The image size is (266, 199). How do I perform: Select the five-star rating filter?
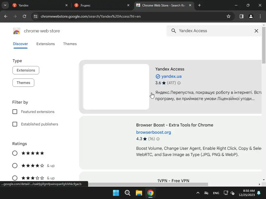click(15, 153)
